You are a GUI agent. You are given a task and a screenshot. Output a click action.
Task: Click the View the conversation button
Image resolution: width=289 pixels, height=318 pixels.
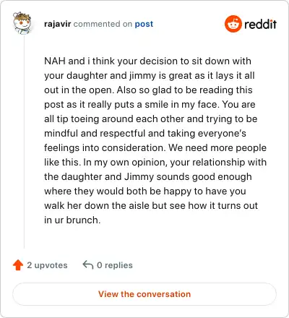tap(144, 294)
